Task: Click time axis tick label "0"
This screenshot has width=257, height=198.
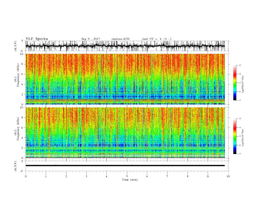Action: click(26, 176)
